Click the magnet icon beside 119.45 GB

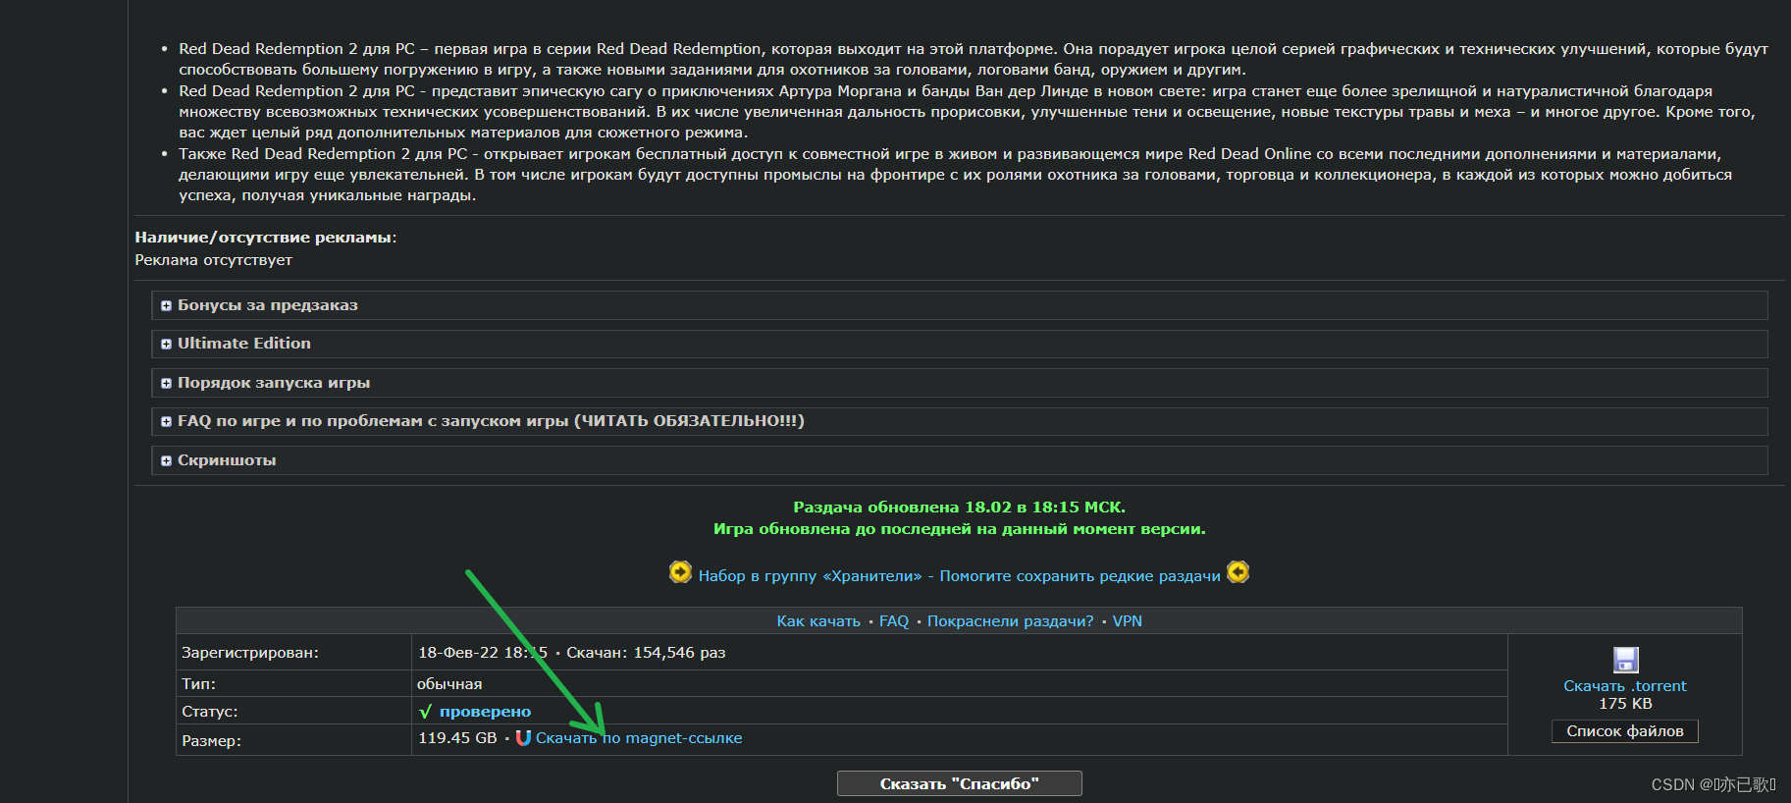523,738
